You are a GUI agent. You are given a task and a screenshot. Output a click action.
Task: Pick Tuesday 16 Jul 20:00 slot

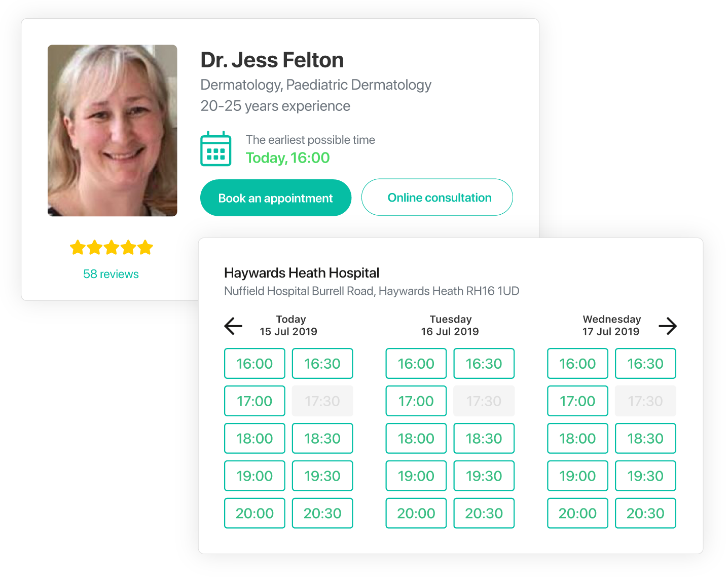[x=416, y=514]
